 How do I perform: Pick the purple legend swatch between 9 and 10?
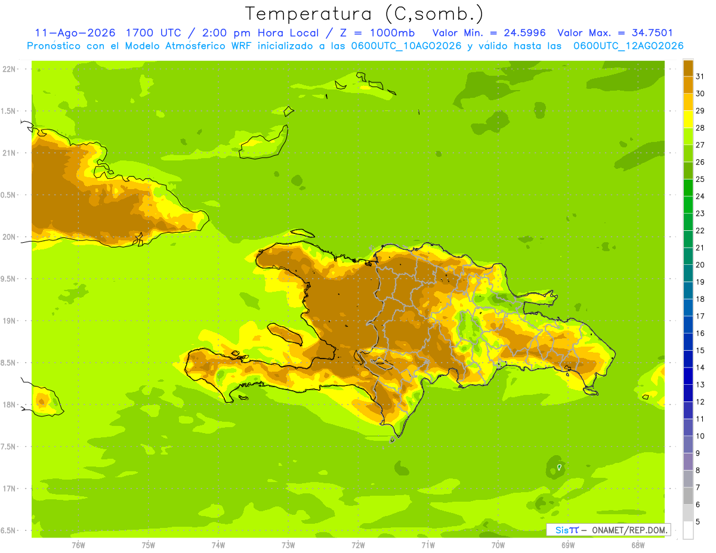688,444
